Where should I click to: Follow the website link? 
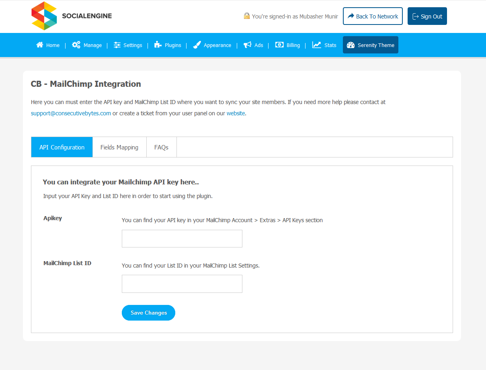pyautogui.click(x=236, y=113)
